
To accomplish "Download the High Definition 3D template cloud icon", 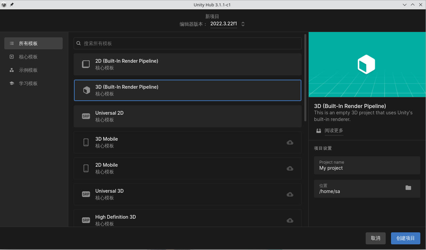I will [x=290, y=220].
